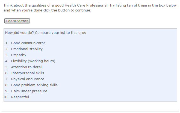Click the instruction paragraph about Health Care Professional
The image size is (180, 113).
[x=90, y=8]
